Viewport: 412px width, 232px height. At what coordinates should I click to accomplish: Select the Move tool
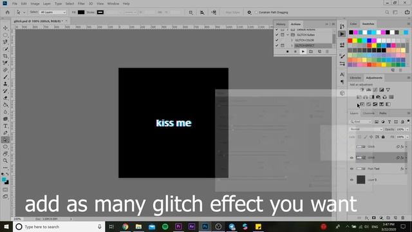(x=5, y=28)
